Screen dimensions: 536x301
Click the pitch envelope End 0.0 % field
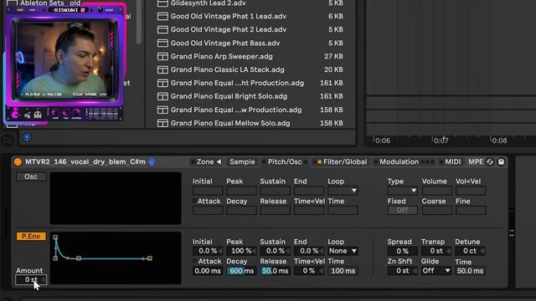(309, 251)
